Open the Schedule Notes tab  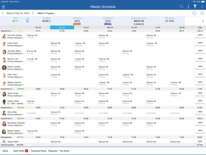click(39, 151)
